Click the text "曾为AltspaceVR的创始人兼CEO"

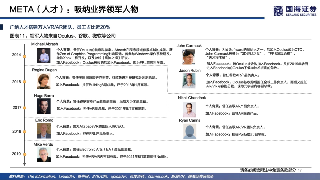point(98,126)
